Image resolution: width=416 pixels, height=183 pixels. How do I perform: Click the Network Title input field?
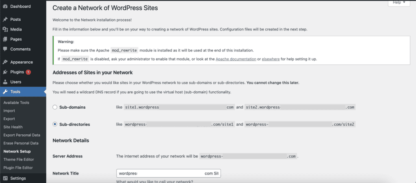coord(169,174)
